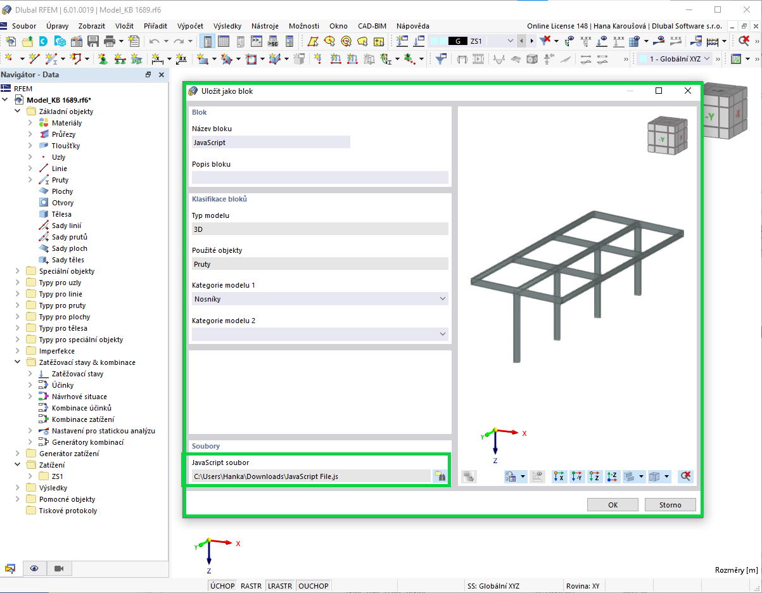Open the Nástroje menu
This screenshot has width=762, height=593.
265,26
